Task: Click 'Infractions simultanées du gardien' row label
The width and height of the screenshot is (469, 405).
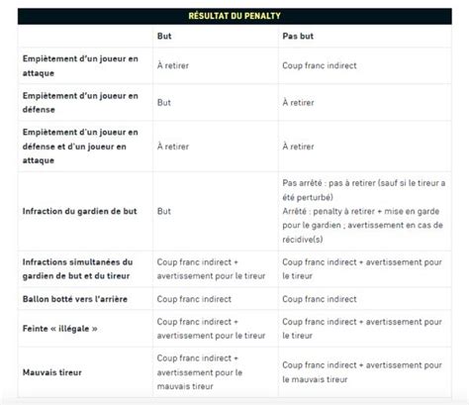Action: pos(77,269)
